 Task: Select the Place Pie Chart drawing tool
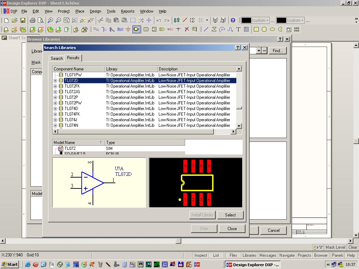coord(280,29)
